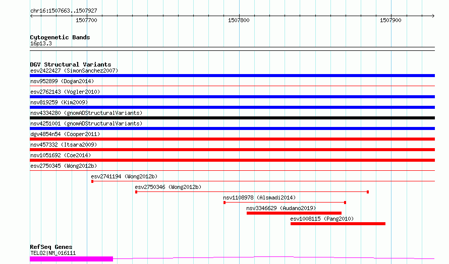
Task: Click the esv2741194 (Wong2012b) label
Action: click(x=124, y=176)
